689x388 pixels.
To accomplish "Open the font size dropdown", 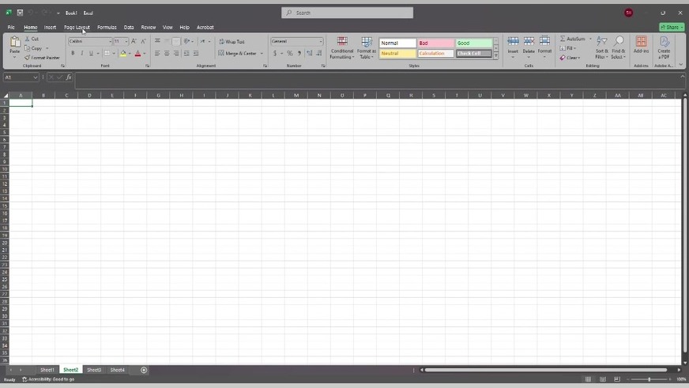I will [126, 41].
